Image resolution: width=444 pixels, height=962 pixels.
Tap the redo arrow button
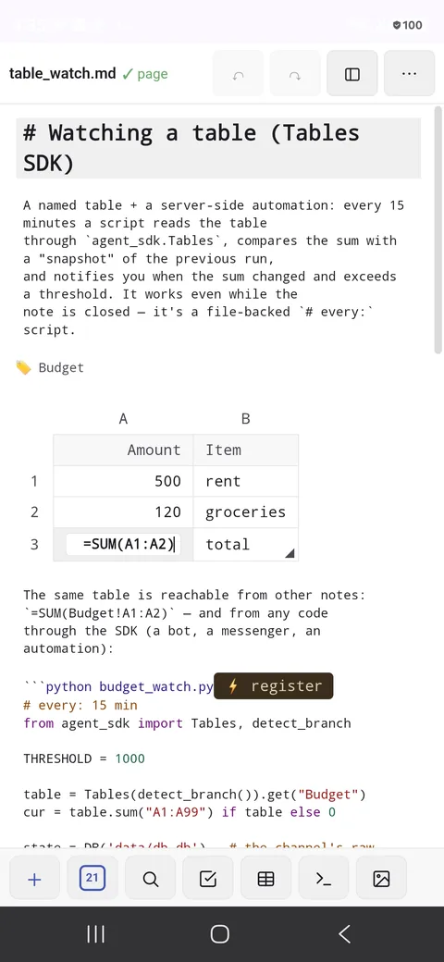pyautogui.click(x=295, y=74)
